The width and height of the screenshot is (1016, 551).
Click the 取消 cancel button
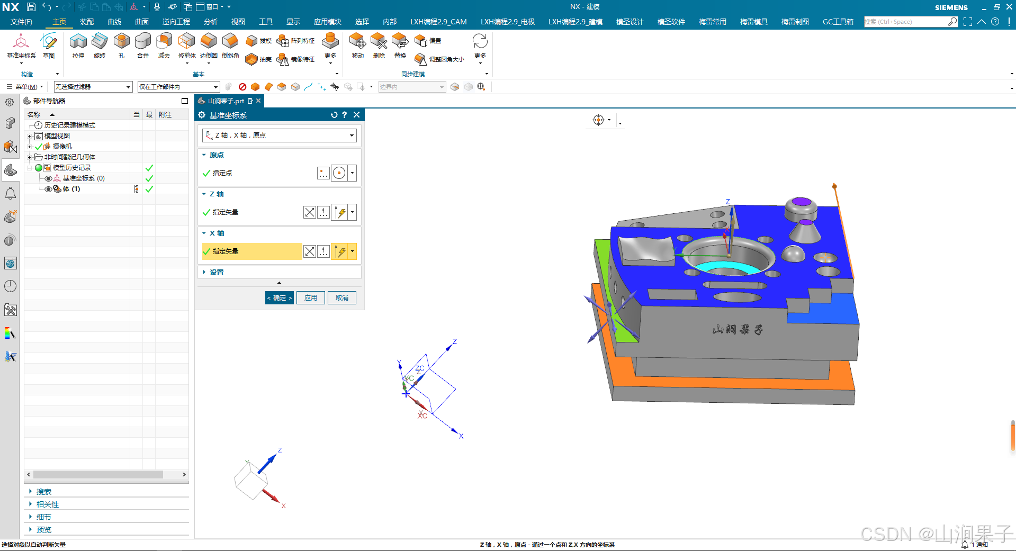click(x=342, y=298)
